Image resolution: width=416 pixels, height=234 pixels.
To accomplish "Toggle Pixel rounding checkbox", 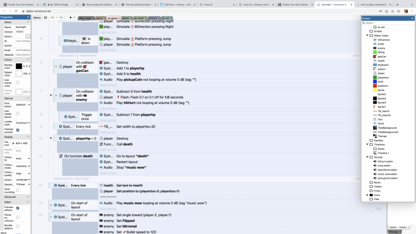I will tap(18, 190).
